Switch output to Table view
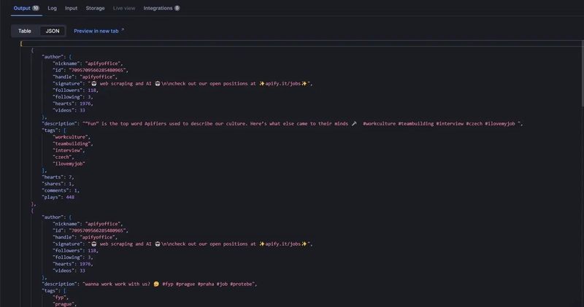584x307 pixels. click(x=25, y=31)
